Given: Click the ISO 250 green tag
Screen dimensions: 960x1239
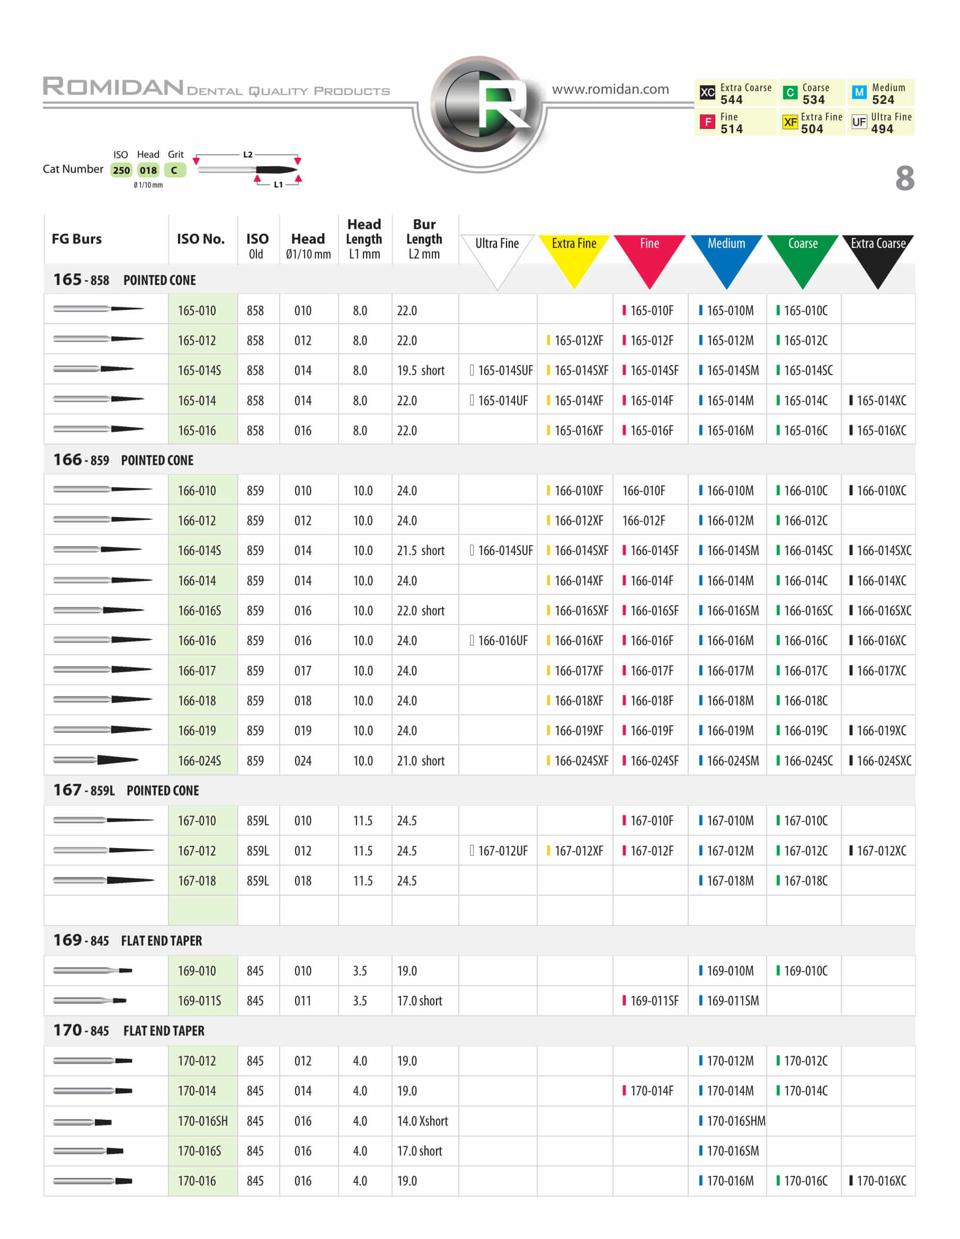Looking at the screenshot, I should 121,170.
